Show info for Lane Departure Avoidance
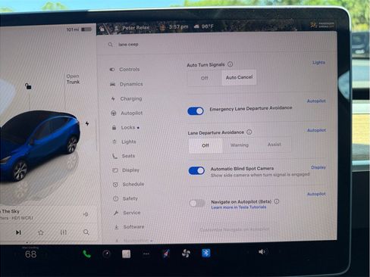The height and width of the screenshot is (277, 370). pos(249,132)
